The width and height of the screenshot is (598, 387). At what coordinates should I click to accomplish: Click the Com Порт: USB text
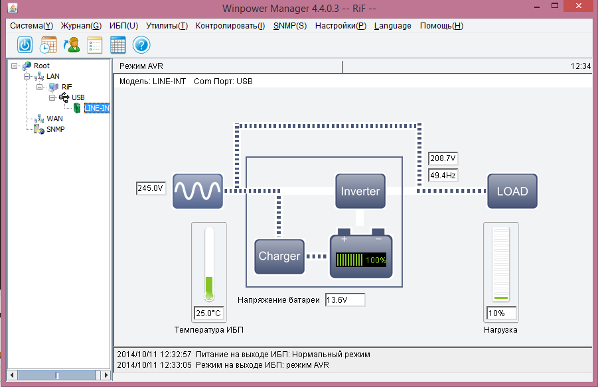223,82
